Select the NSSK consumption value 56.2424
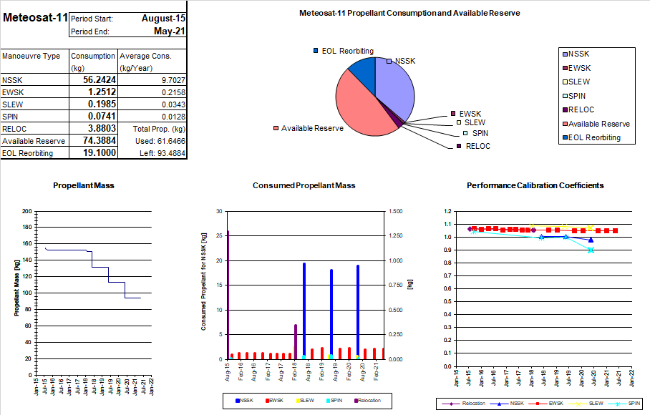 click(x=100, y=80)
